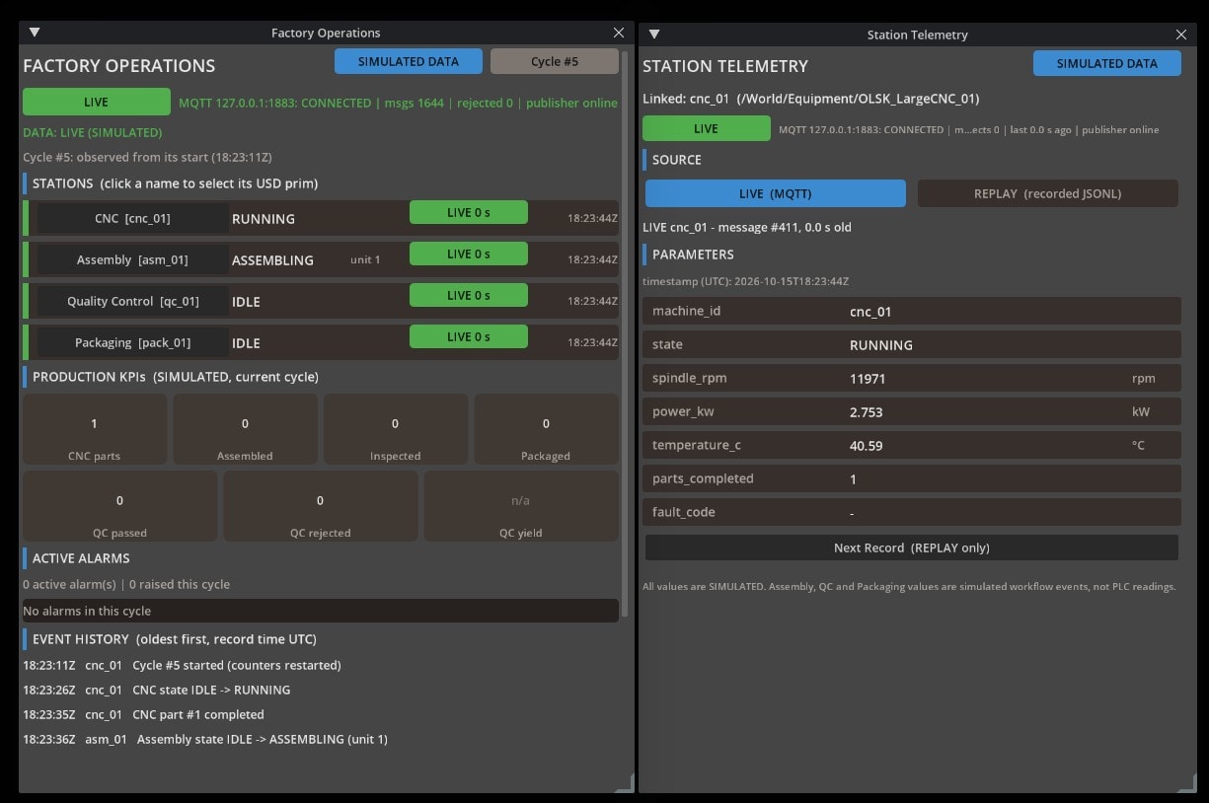Click the RUNNING state text in CNC row
Viewport: 1209px width, 803px height.
coord(264,219)
